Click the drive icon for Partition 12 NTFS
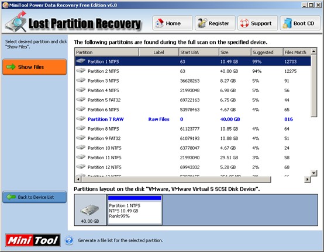This screenshot has width=324, height=252. pos(81,166)
